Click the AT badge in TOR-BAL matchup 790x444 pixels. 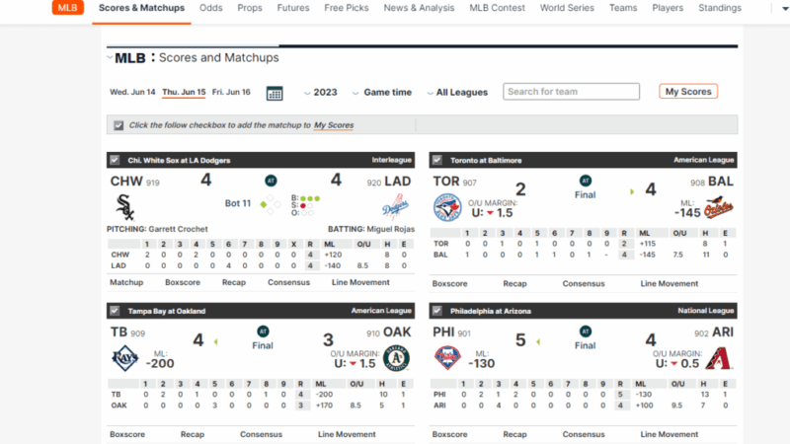click(585, 181)
